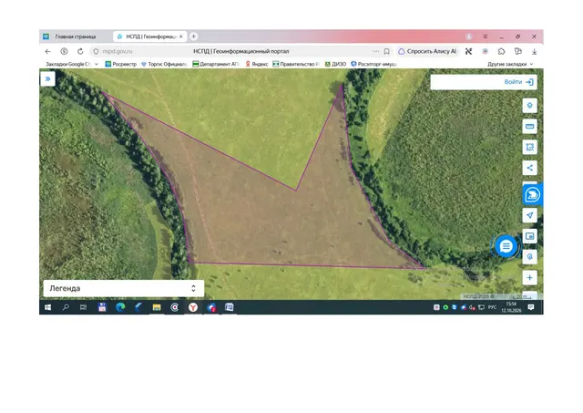
Task: Go back to the previous page
Action: pos(47,51)
